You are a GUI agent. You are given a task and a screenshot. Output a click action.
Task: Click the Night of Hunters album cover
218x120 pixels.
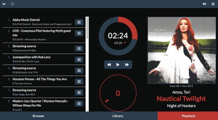(x=182, y=50)
